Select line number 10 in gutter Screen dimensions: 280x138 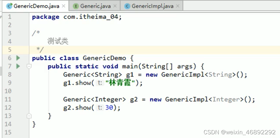[x=8, y=91]
